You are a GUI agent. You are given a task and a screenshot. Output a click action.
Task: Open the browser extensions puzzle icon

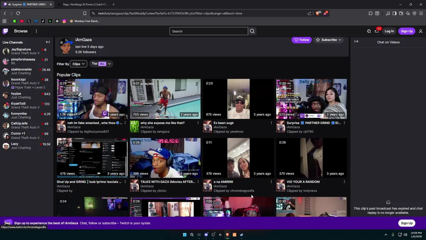pos(370,13)
